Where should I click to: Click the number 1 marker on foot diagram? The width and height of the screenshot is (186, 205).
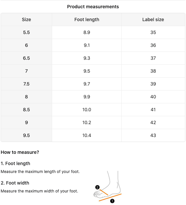pos(112,201)
